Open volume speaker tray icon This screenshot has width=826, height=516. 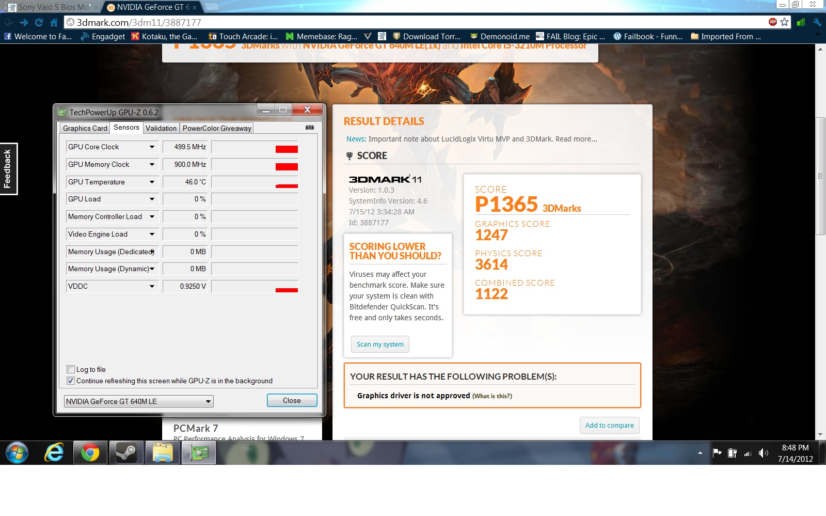[x=764, y=453]
